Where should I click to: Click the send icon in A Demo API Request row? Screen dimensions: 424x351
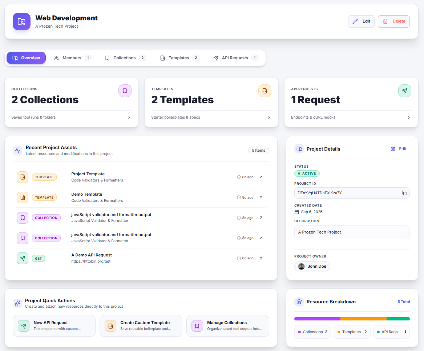tap(23, 258)
